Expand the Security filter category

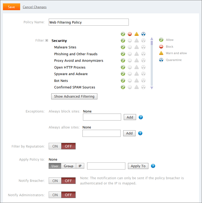pyautogui.click(x=47, y=41)
